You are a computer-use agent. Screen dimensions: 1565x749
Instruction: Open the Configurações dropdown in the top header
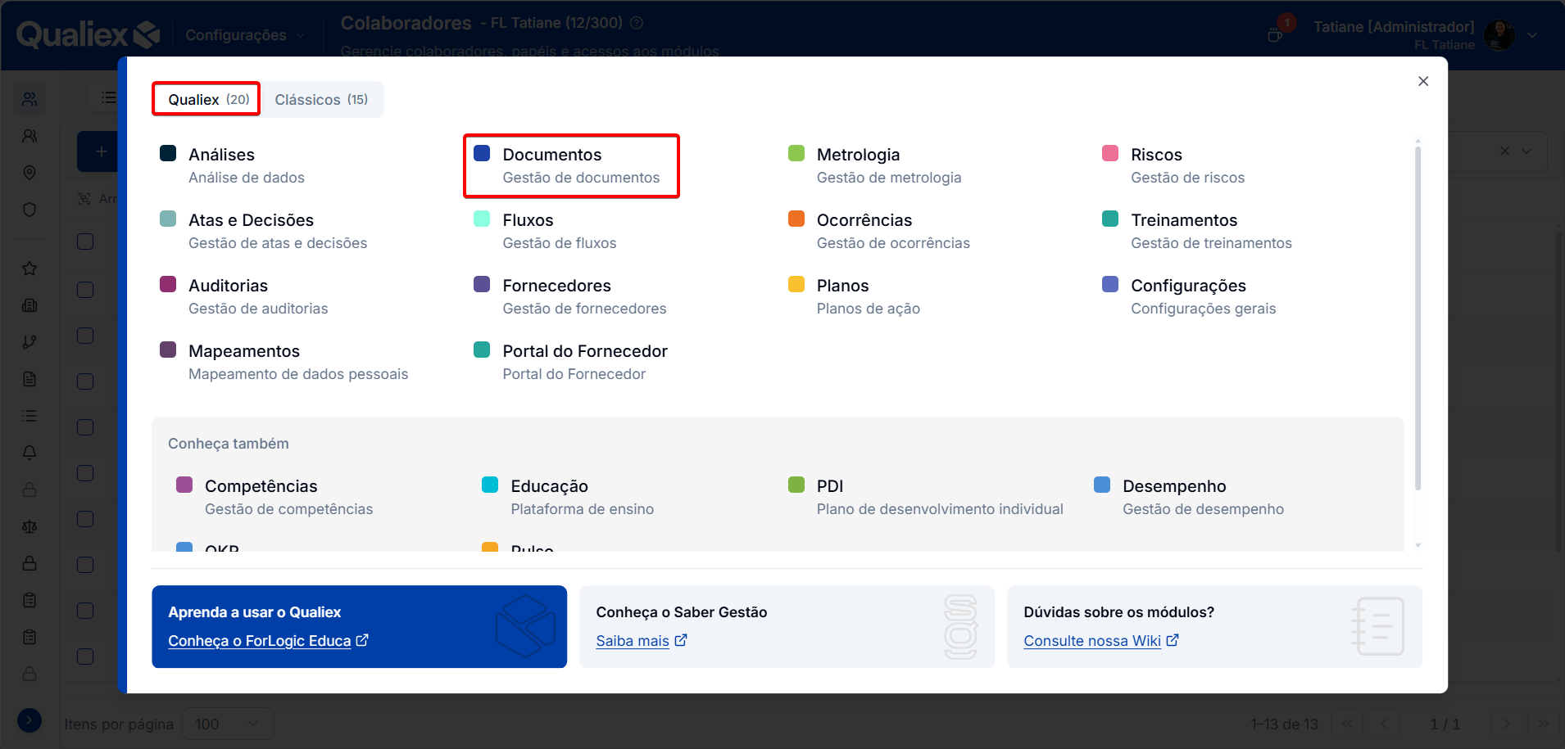point(245,35)
